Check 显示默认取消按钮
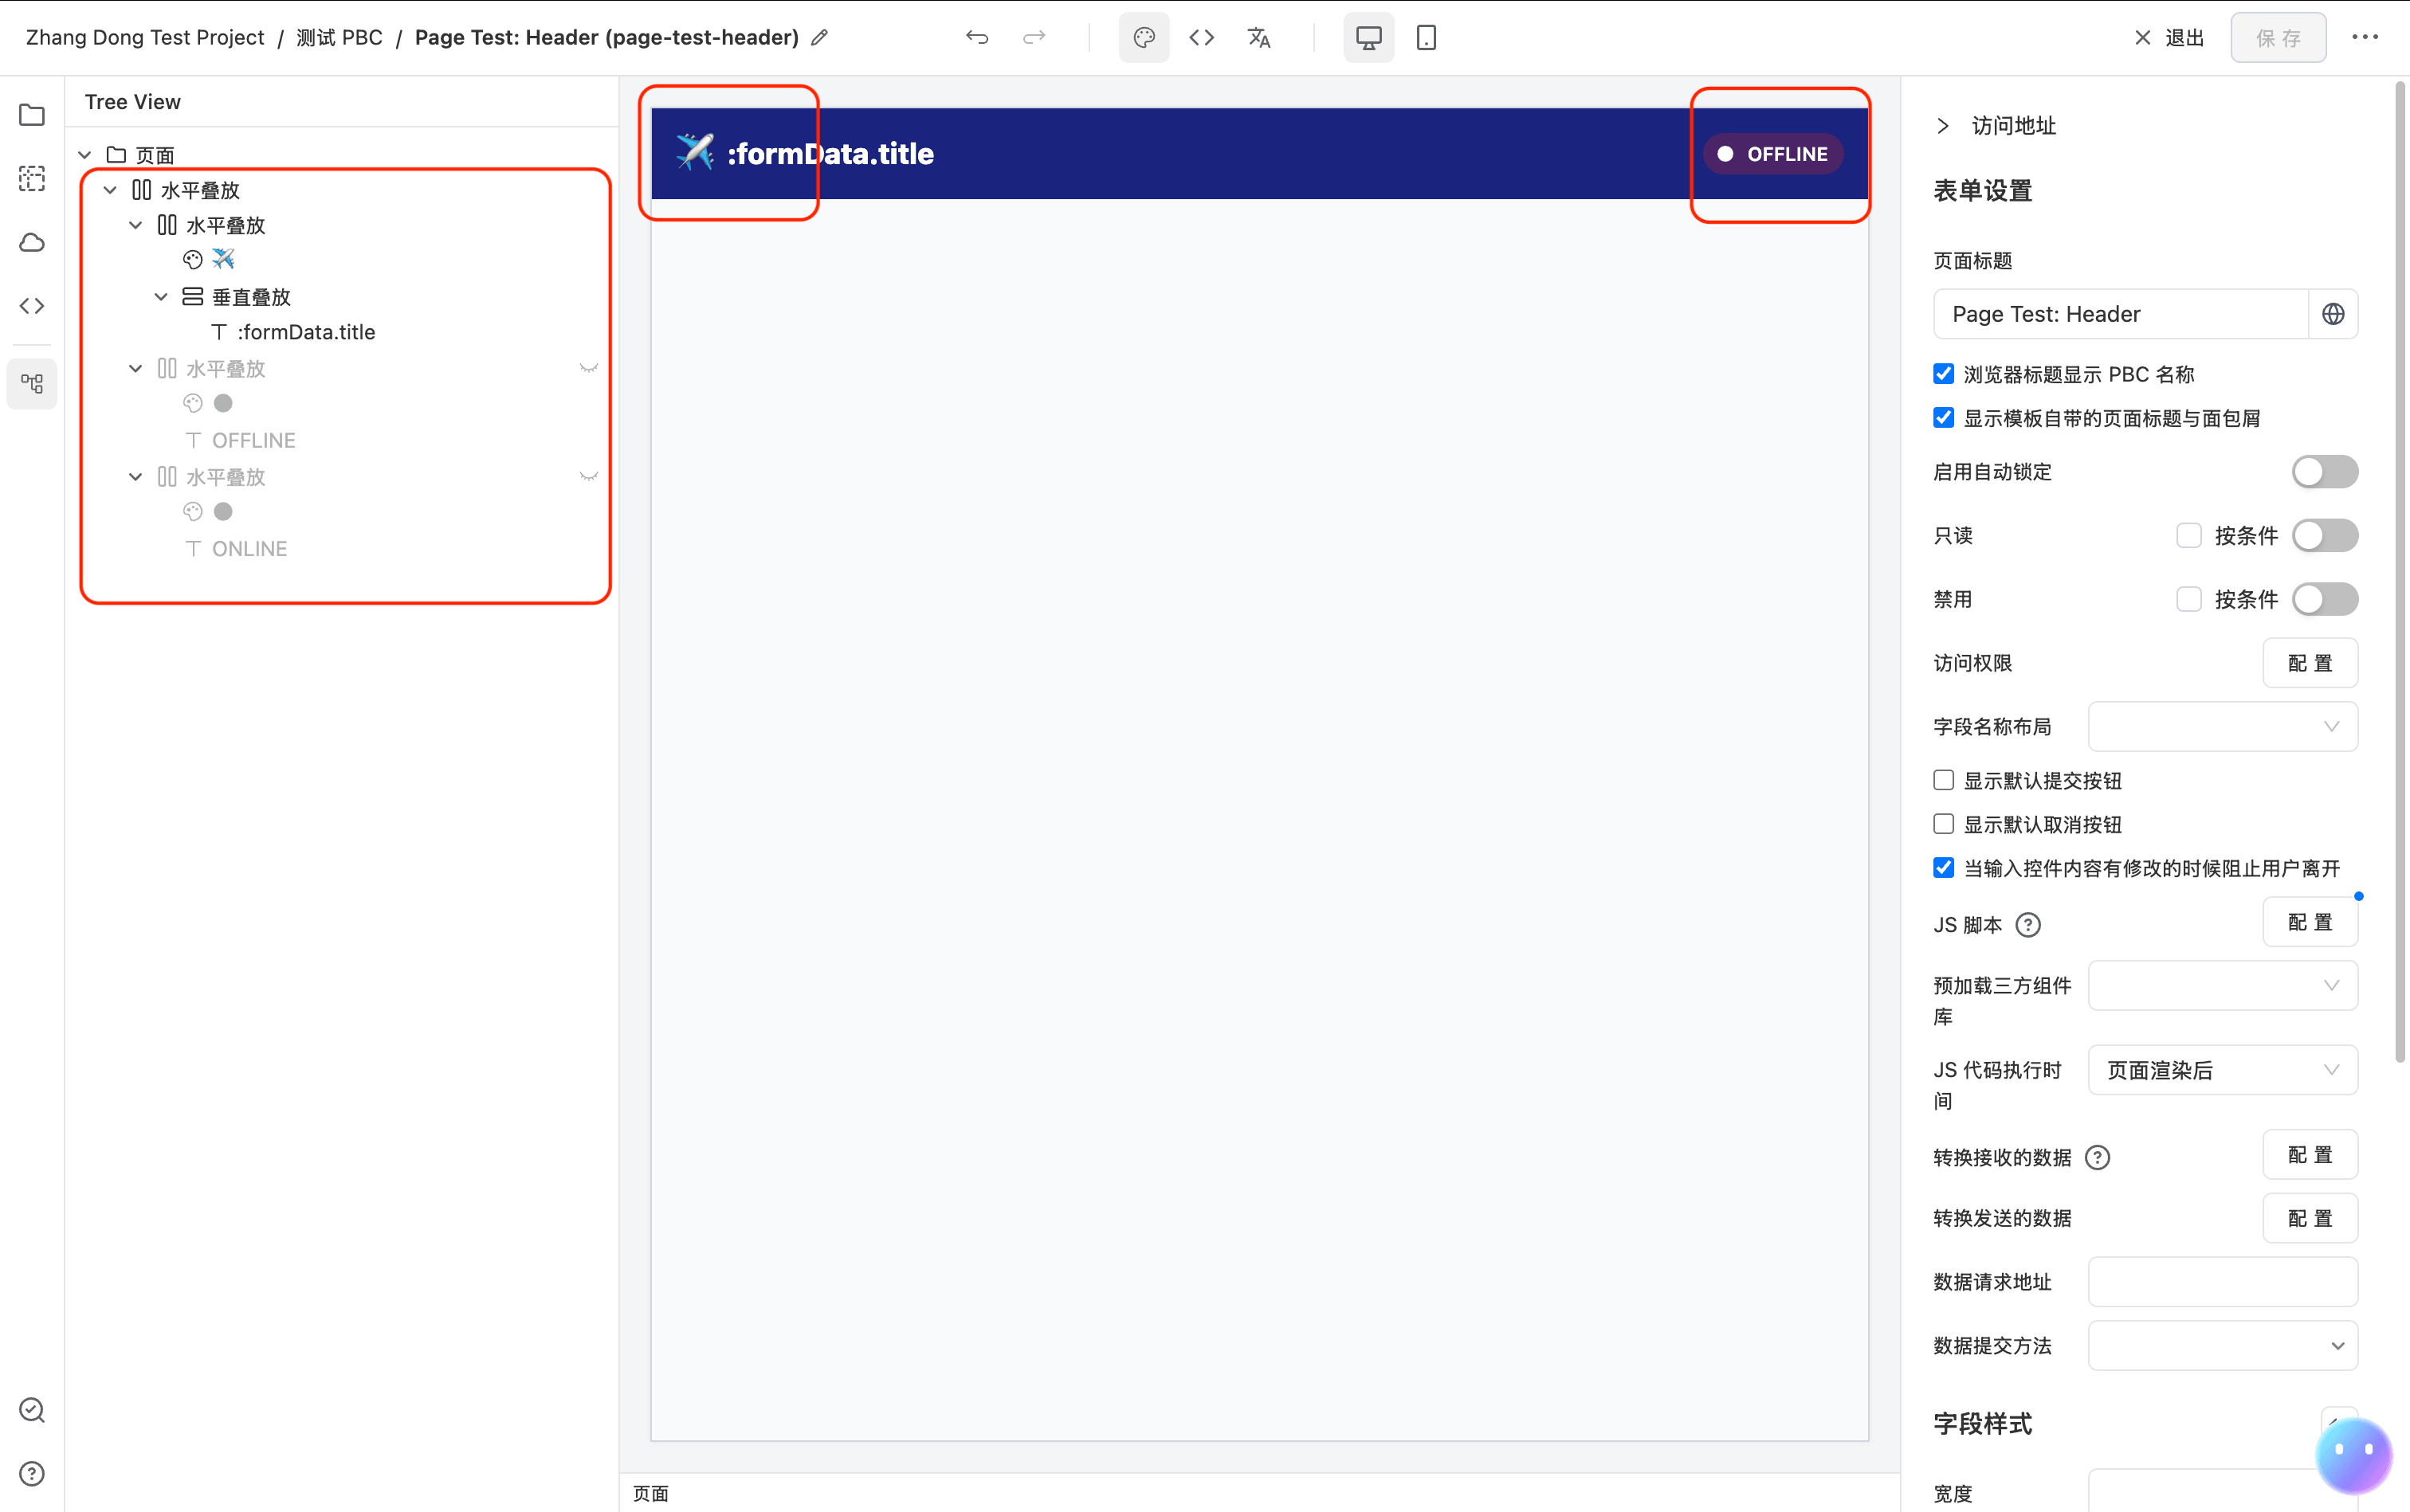The image size is (2410, 1512). click(x=1943, y=824)
